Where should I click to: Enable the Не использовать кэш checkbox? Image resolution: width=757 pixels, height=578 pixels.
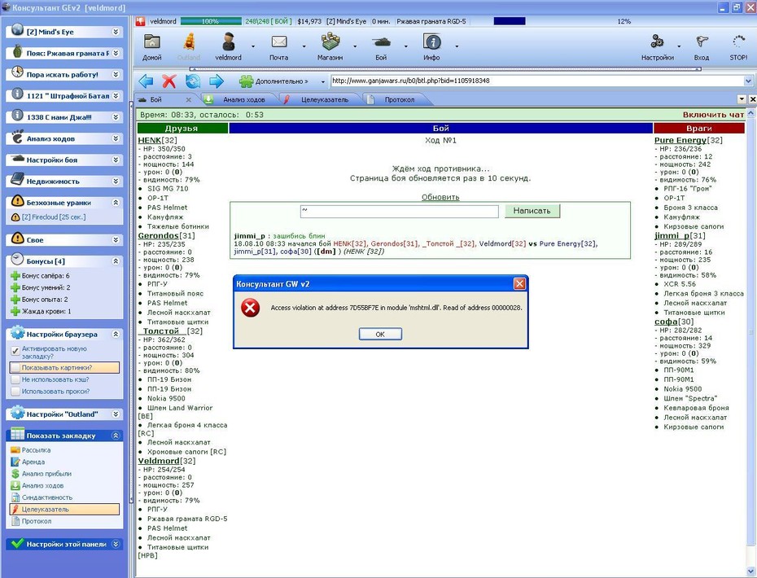coord(15,380)
